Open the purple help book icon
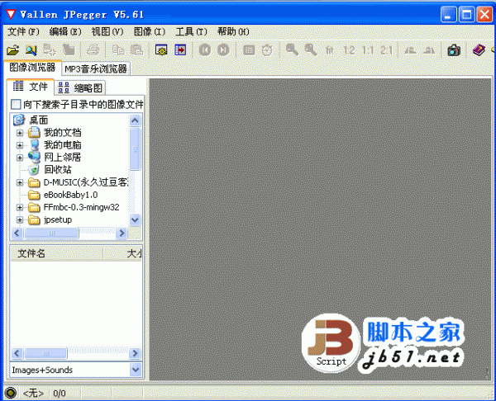Image resolution: width=496 pixels, height=401 pixels. coord(479,50)
